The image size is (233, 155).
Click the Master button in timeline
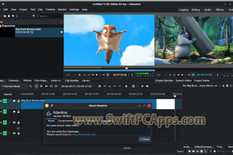[x=8, y=94]
